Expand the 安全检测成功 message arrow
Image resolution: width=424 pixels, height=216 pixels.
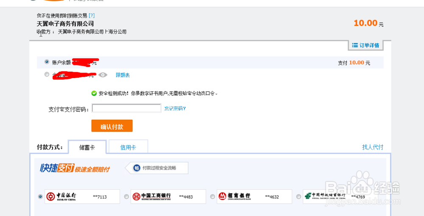pos(216,94)
